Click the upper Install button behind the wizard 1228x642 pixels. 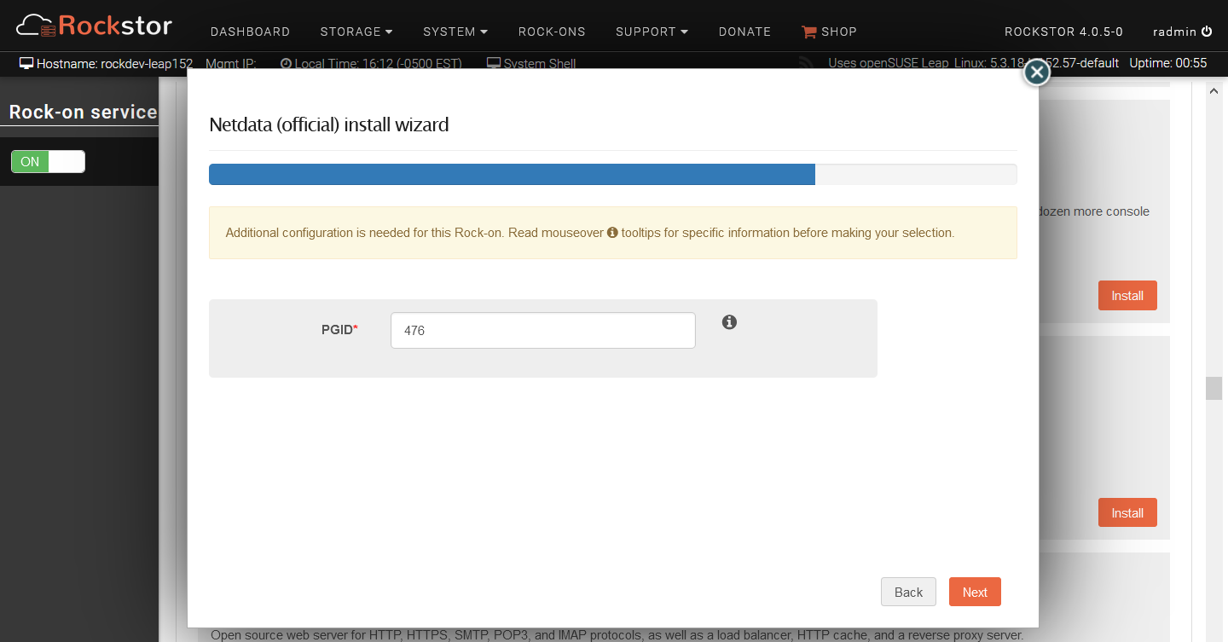[x=1127, y=295]
